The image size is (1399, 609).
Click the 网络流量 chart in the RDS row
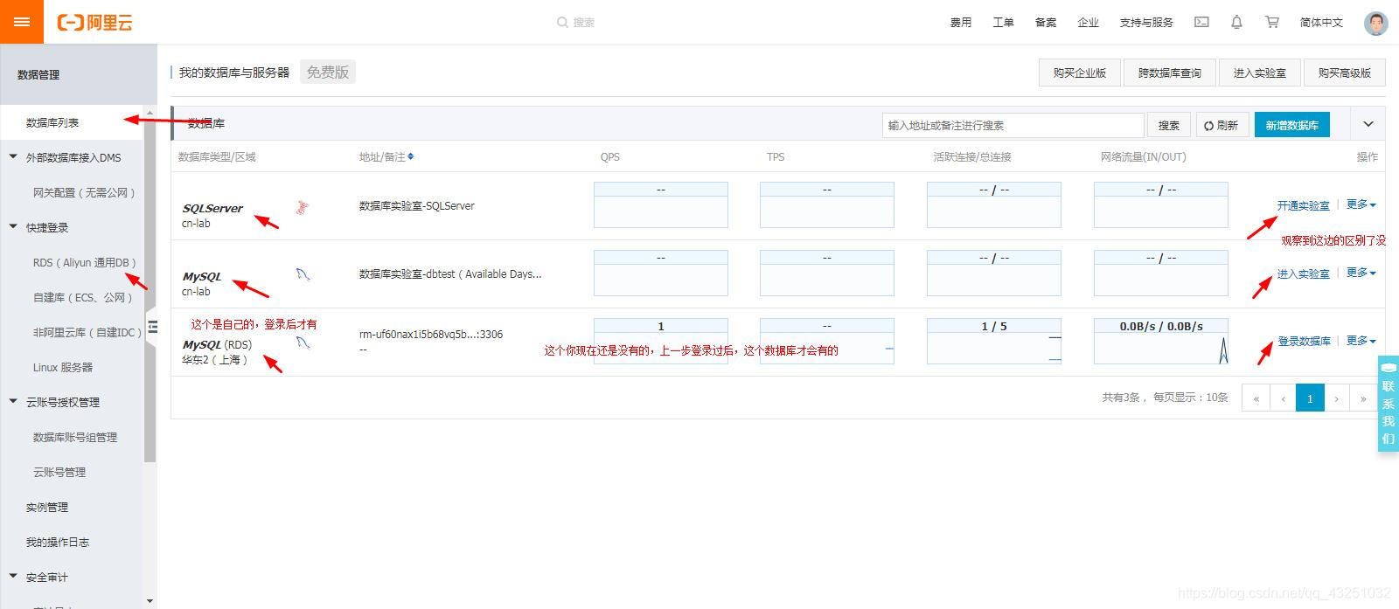[1160, 341]
